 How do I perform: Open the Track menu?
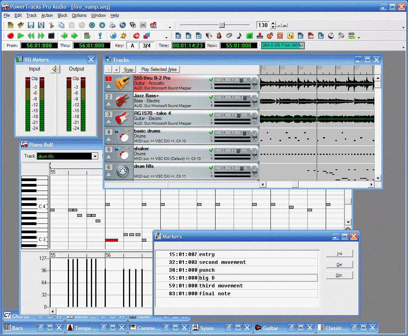(x=31, y=15)
